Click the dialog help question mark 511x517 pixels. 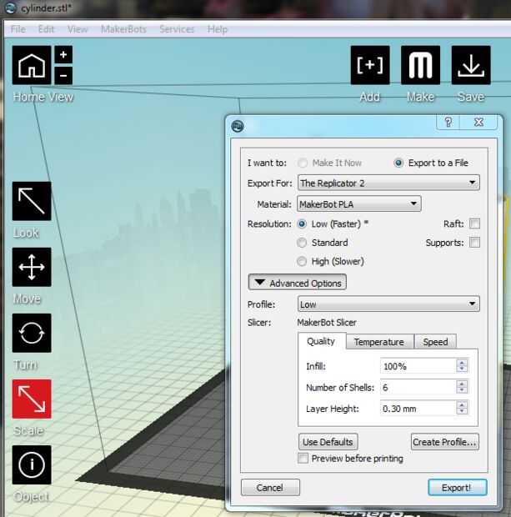pyautogui.click(x=448, y=123)
